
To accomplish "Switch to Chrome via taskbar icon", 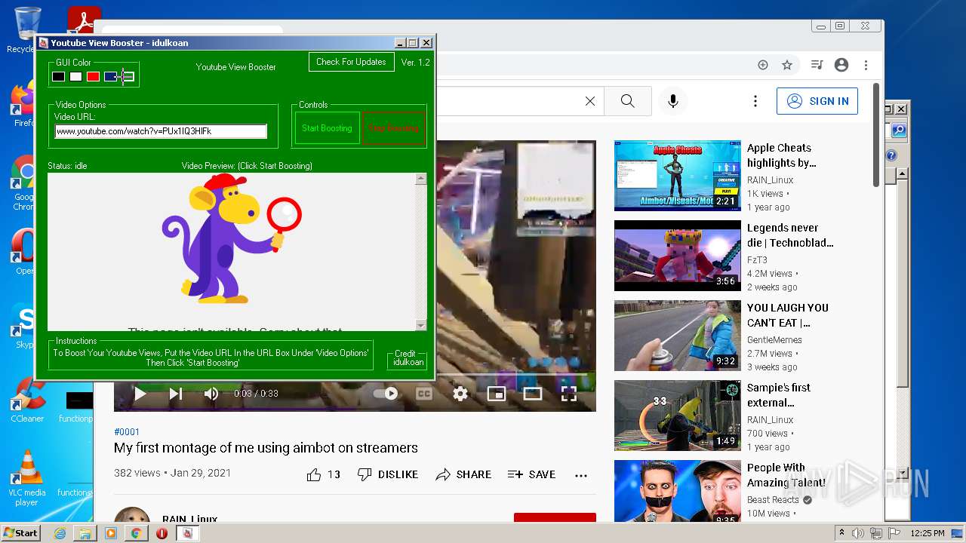I will pyautogui.click(x=137, y=533).
